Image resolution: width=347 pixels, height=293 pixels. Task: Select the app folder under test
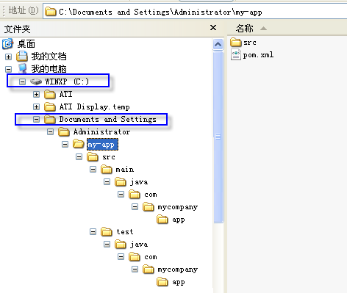pyautogui.click(x=178, y=282)
